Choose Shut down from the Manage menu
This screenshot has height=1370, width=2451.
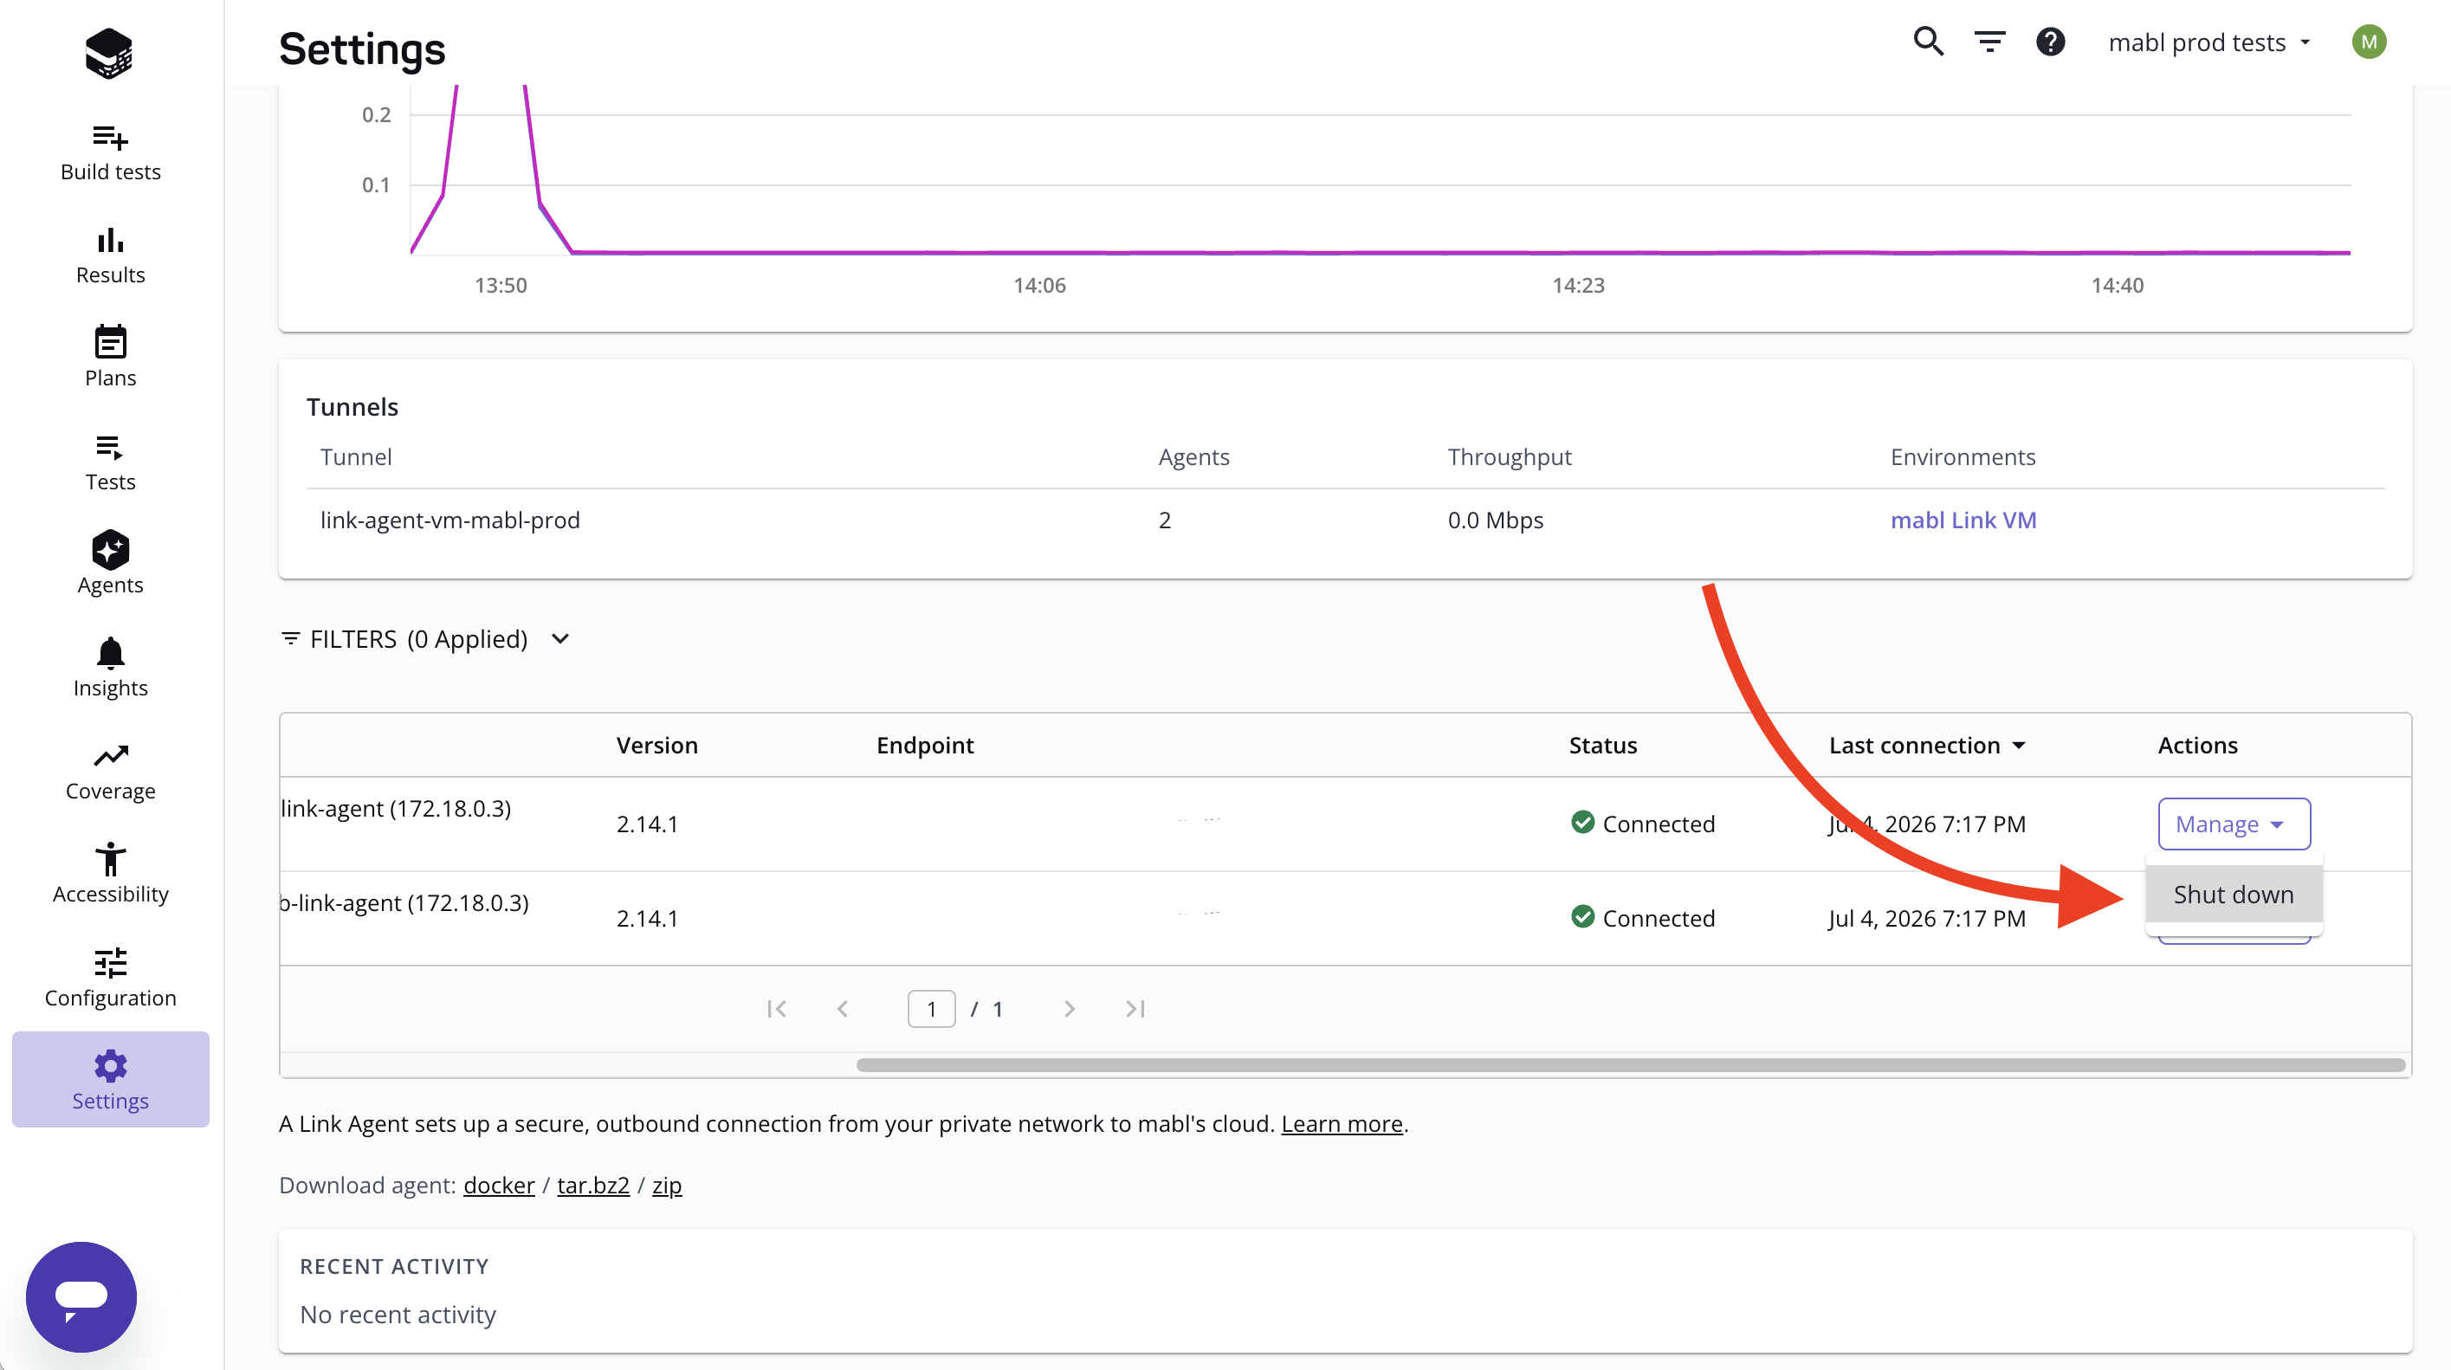2234,895
